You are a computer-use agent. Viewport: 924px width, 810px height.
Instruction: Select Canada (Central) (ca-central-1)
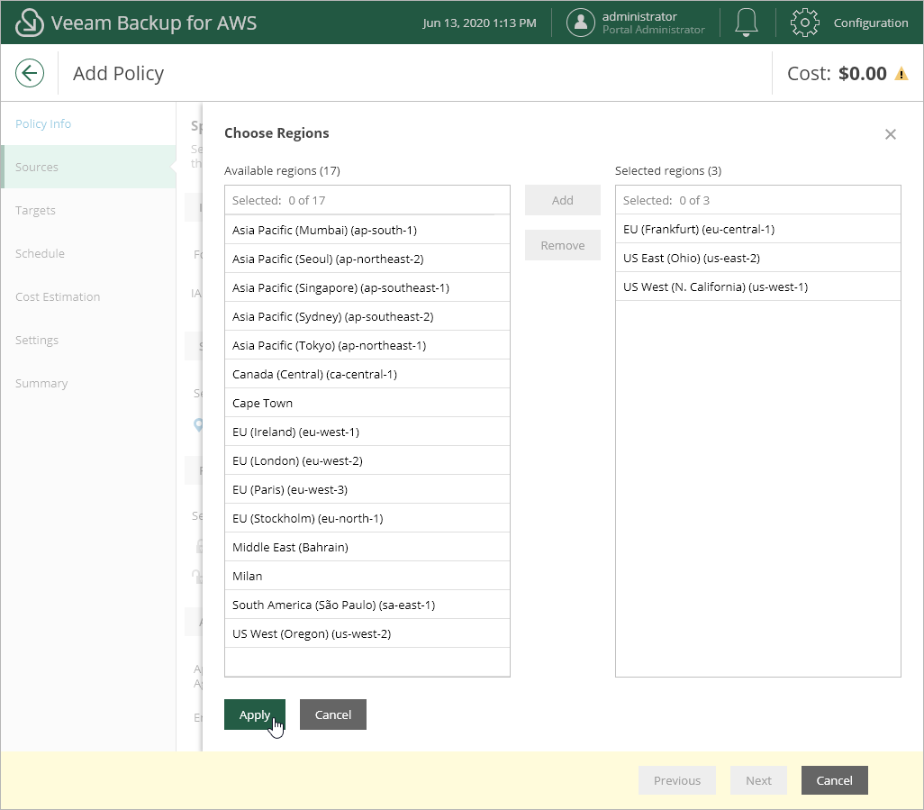point(367,374)
